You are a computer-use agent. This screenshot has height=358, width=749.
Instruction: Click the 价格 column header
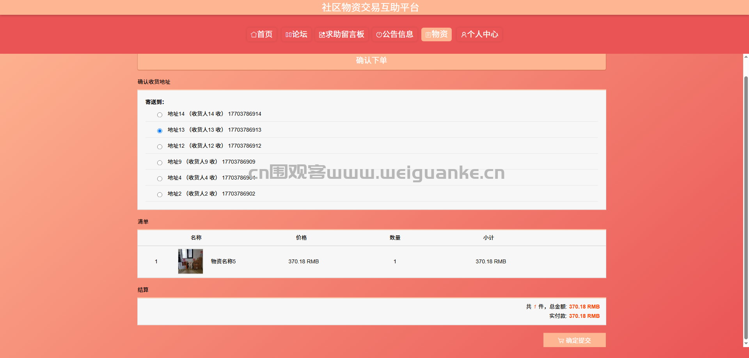[x=301, y=238]
